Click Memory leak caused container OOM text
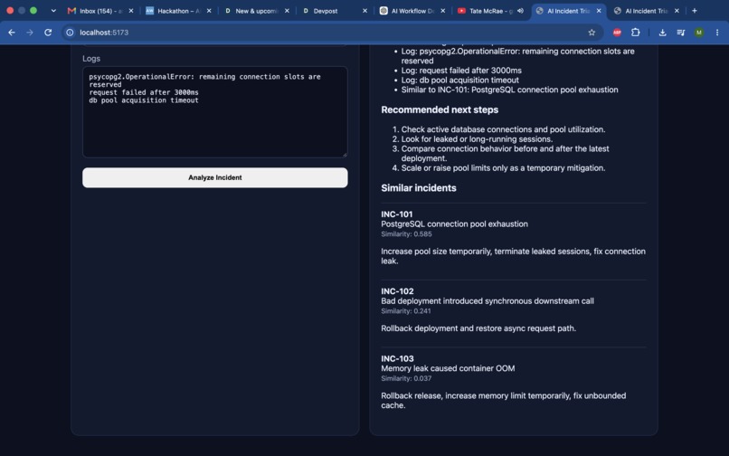The height and width of the screenshot is (456, 729). click(x=449, y=368)
